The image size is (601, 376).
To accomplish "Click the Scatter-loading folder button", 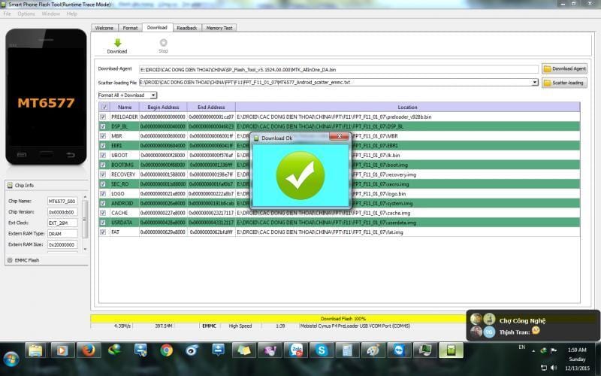I will click(564, 83).
